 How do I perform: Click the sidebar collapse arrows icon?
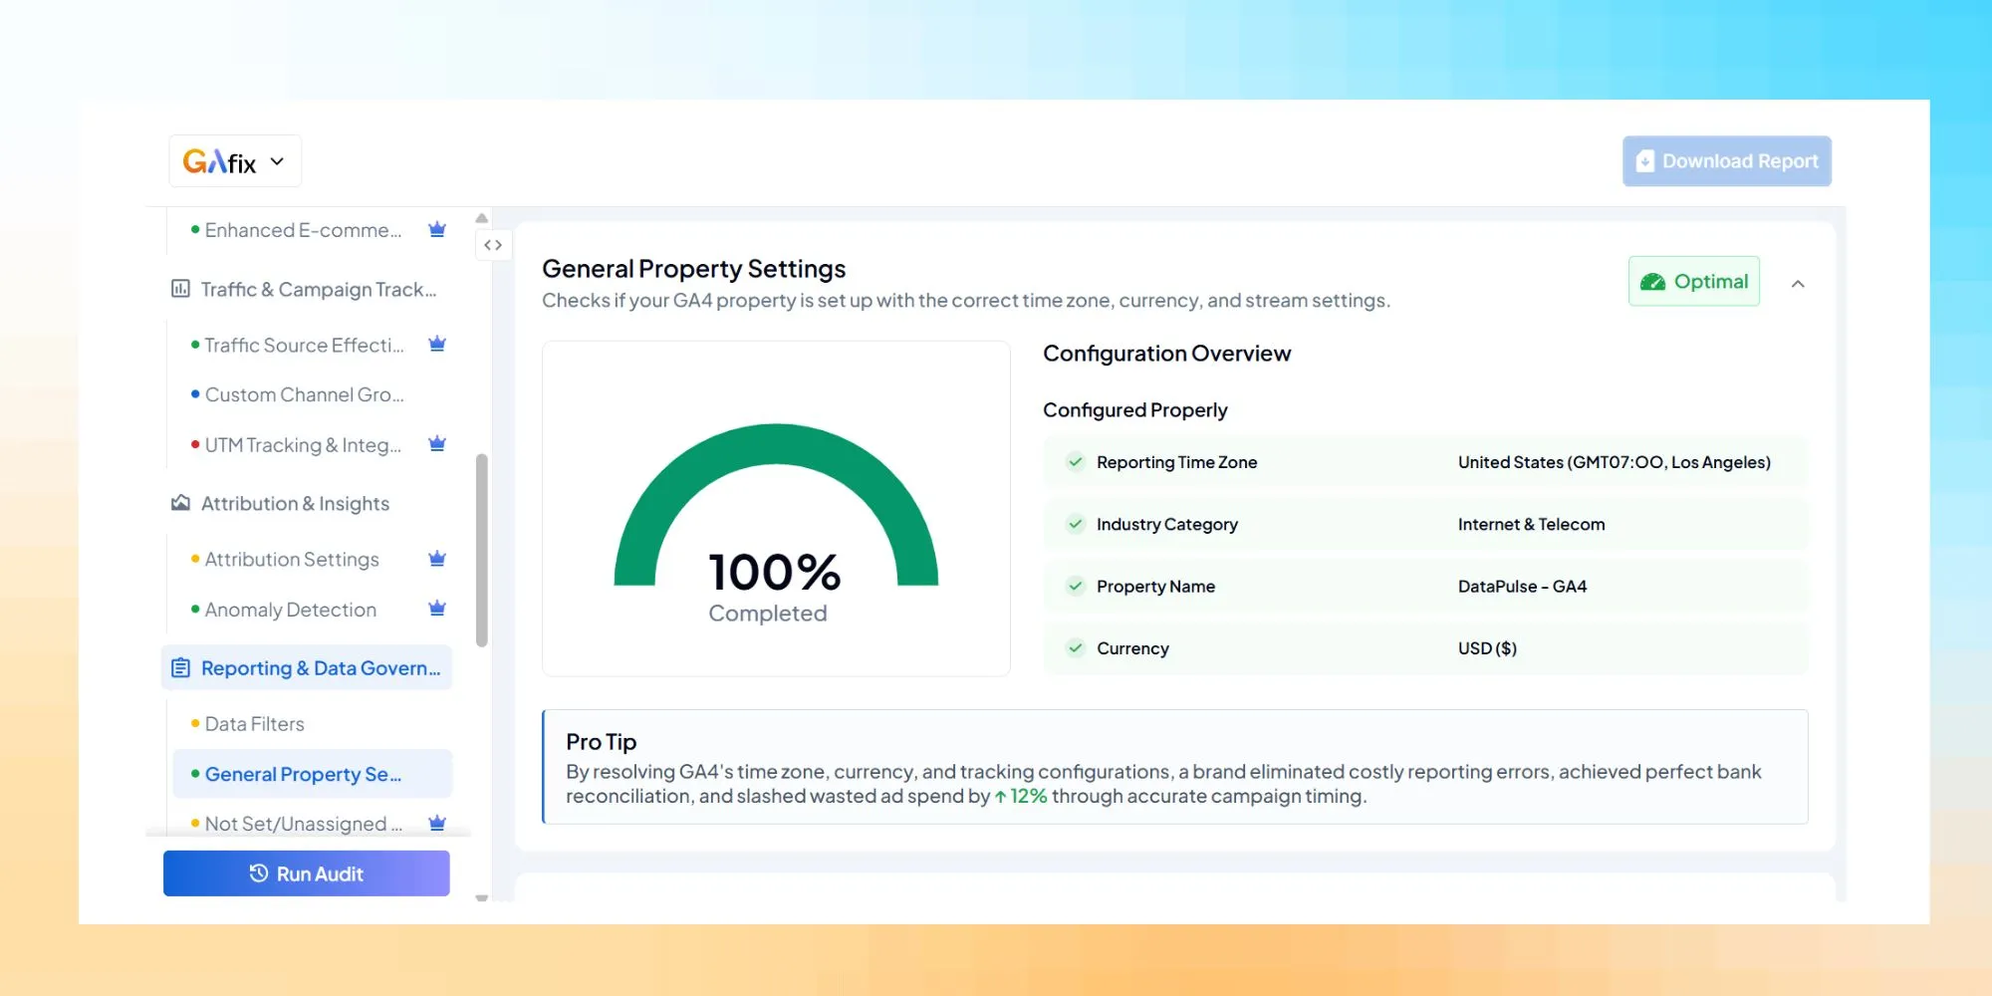[493, 244]
